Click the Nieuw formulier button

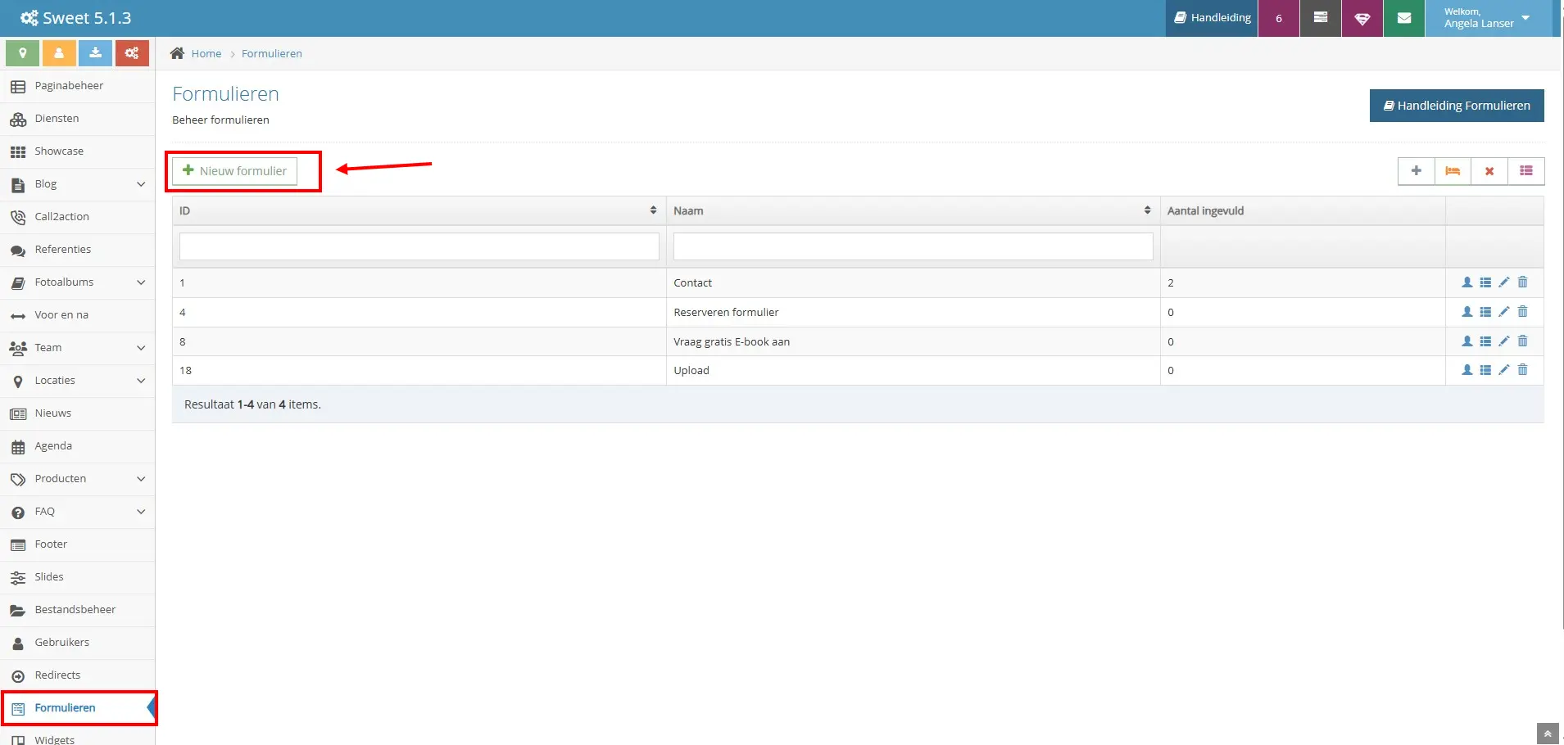tap(234, 171)
